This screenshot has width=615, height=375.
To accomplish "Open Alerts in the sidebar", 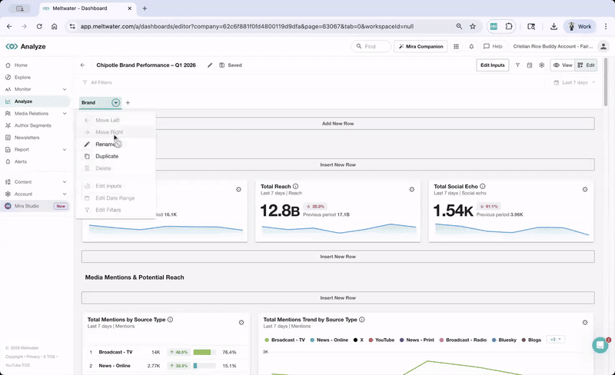I will click(21, 161).
